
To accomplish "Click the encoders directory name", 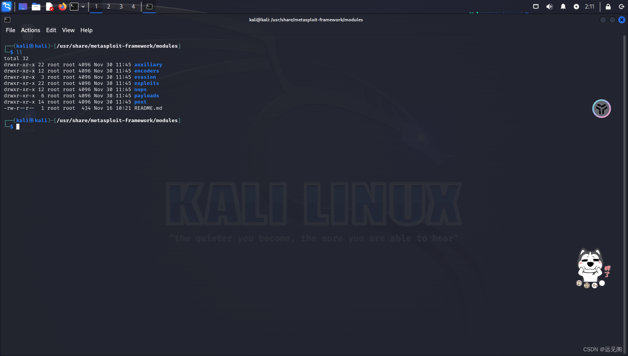I will pos(147,71).
